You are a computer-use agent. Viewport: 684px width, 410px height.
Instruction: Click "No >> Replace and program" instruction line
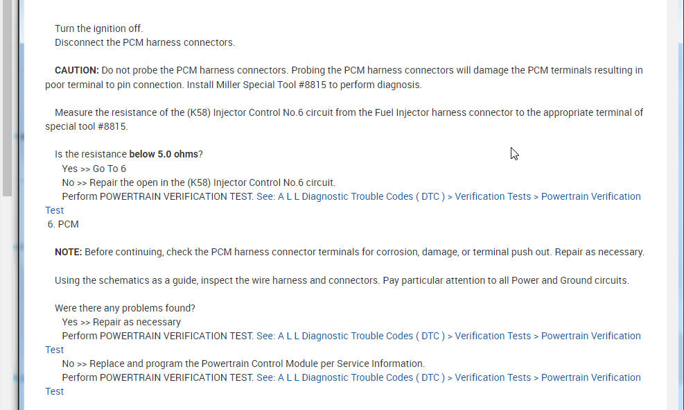(x=243, y=364)
